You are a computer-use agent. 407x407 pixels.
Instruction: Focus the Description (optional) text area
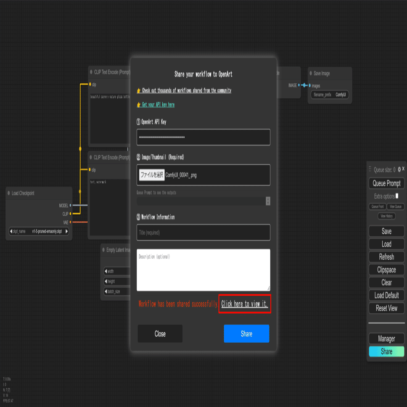click(203, 270)
